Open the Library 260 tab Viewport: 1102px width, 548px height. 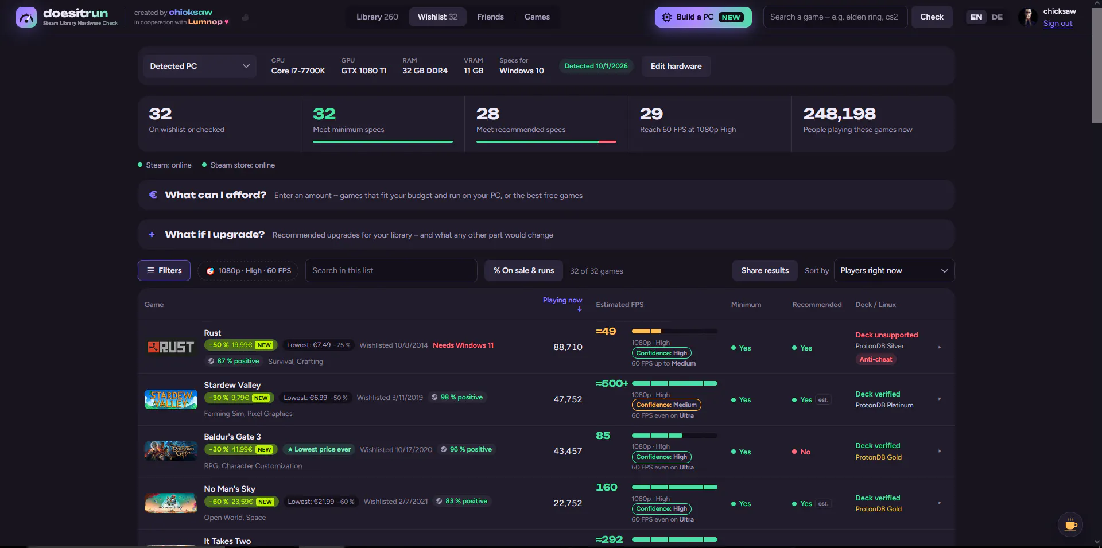(377, 17)
